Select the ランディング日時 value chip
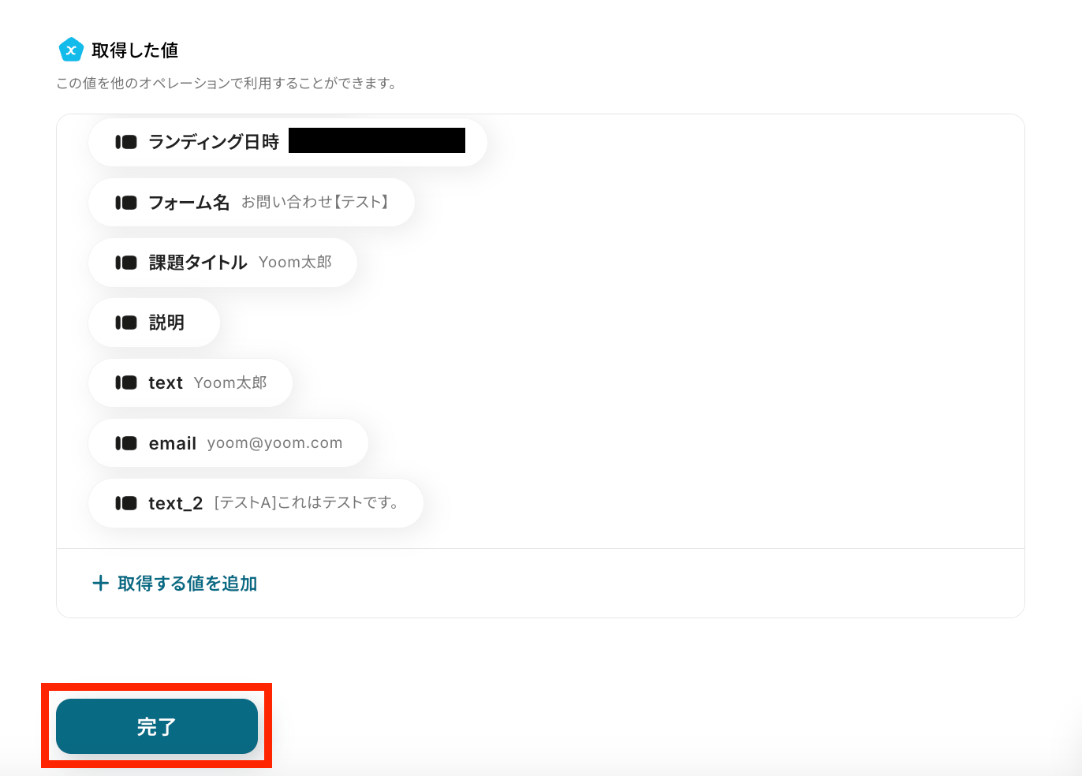 click(288, 142)
